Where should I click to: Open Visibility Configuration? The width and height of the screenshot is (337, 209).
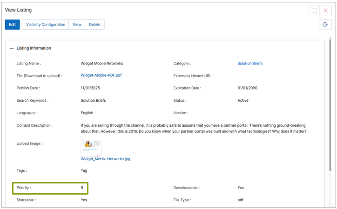[45, 25]
